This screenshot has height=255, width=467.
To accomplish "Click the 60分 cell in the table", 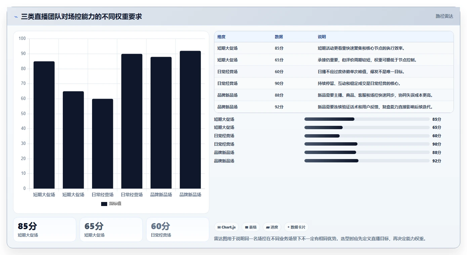I will point(279,72).
